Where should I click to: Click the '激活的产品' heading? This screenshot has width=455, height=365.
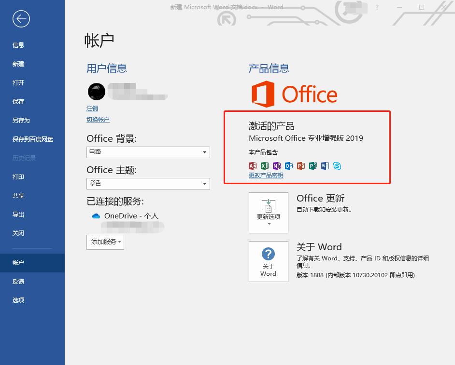[x=271, y=126]
